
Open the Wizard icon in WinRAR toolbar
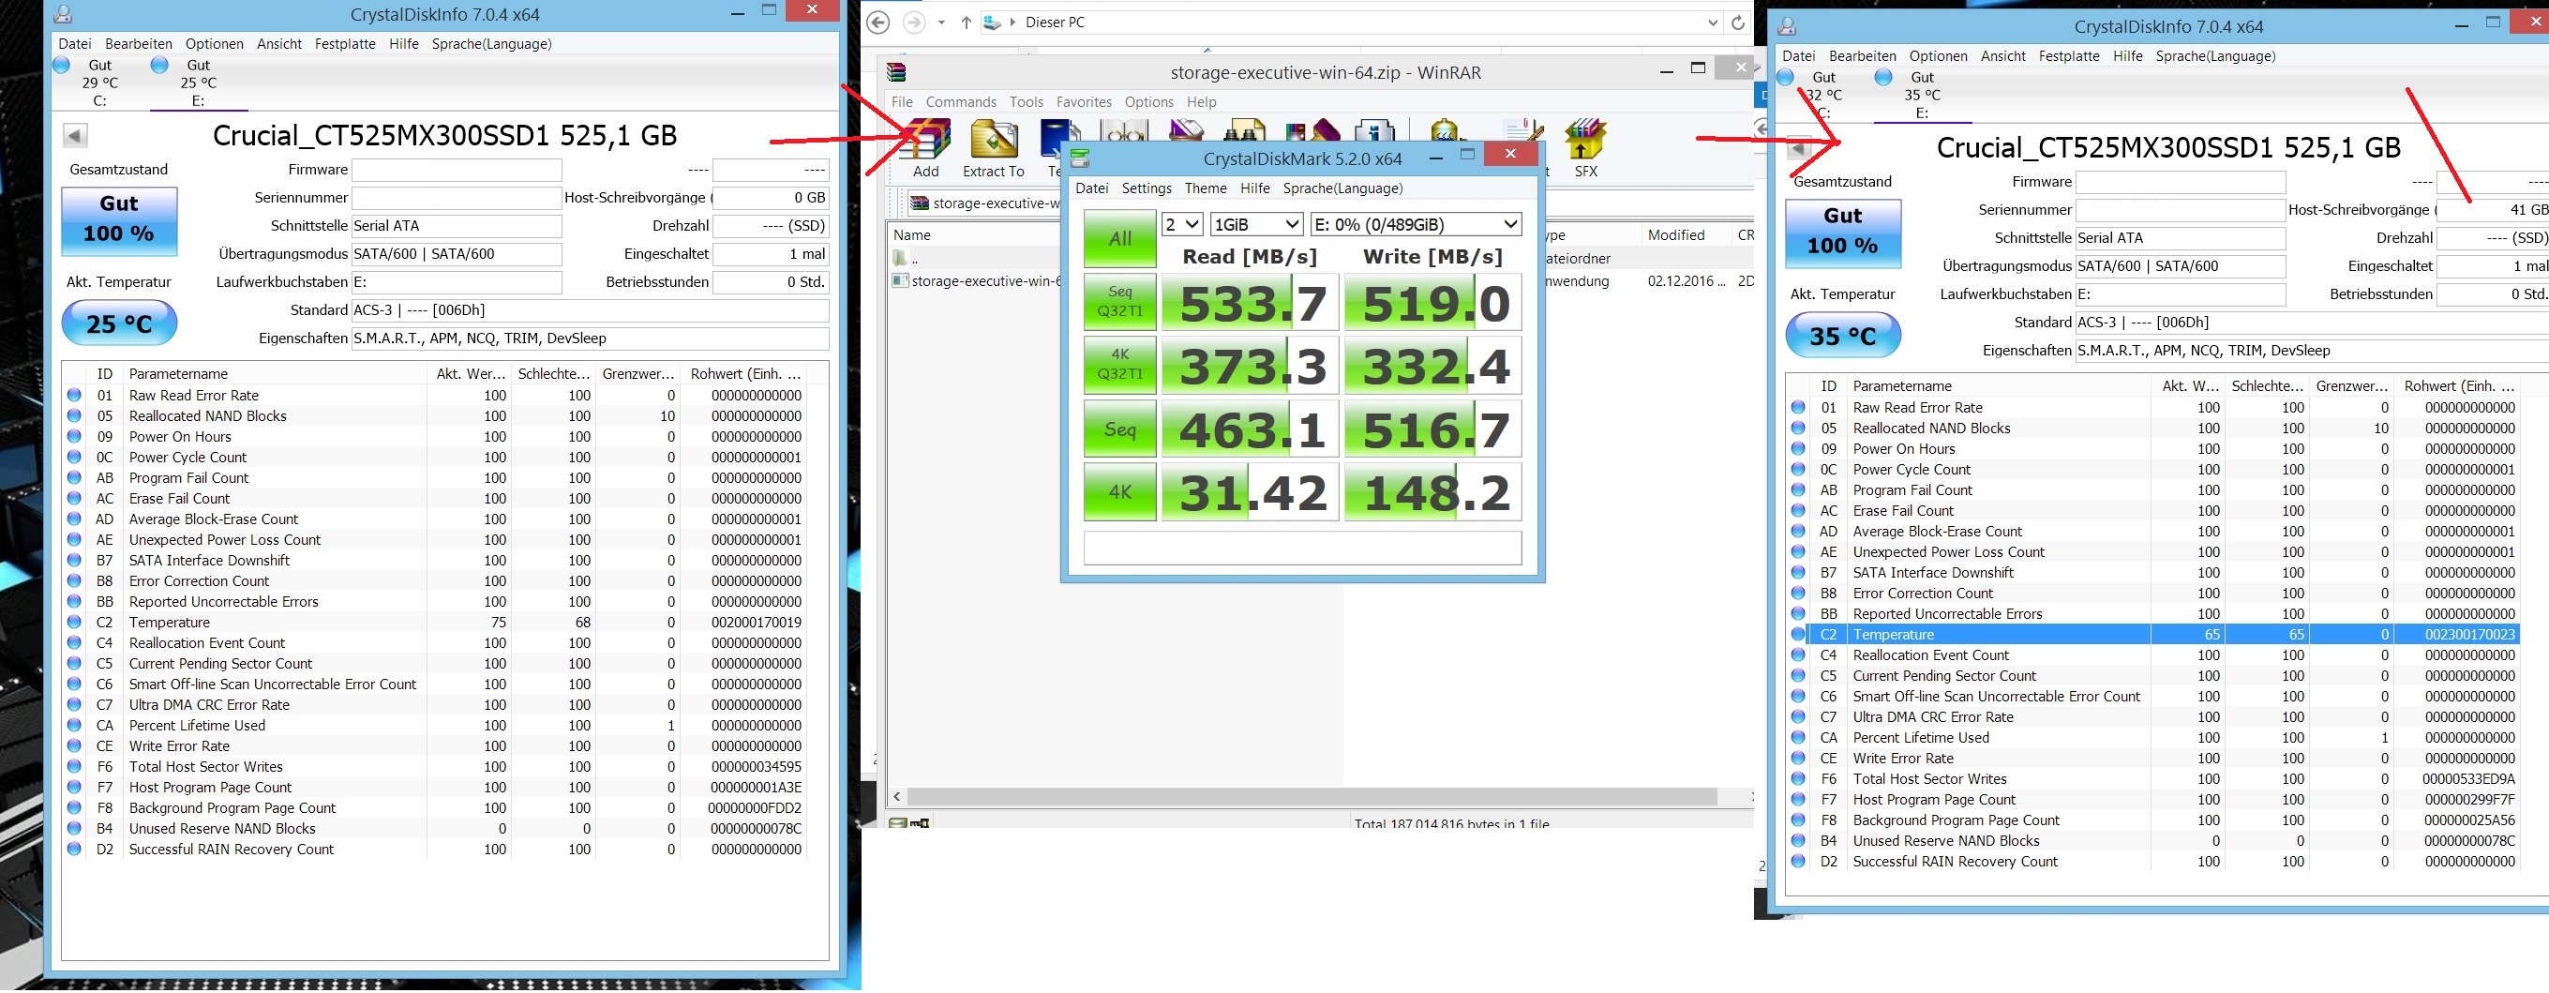coord(1312,130)
